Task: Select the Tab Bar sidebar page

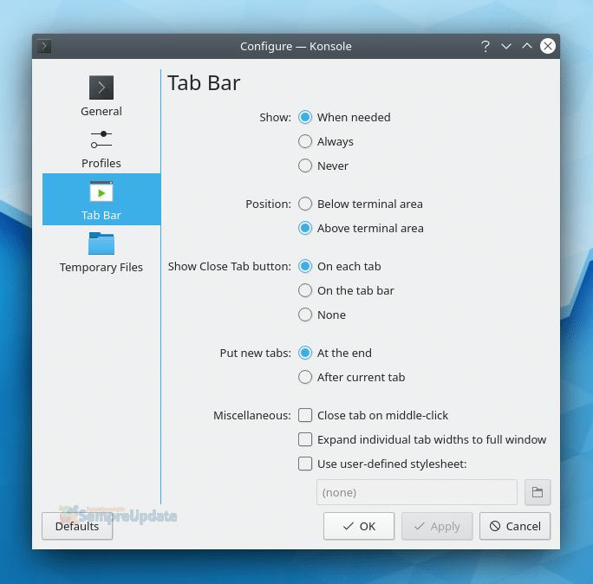Action: click(101, 199)
